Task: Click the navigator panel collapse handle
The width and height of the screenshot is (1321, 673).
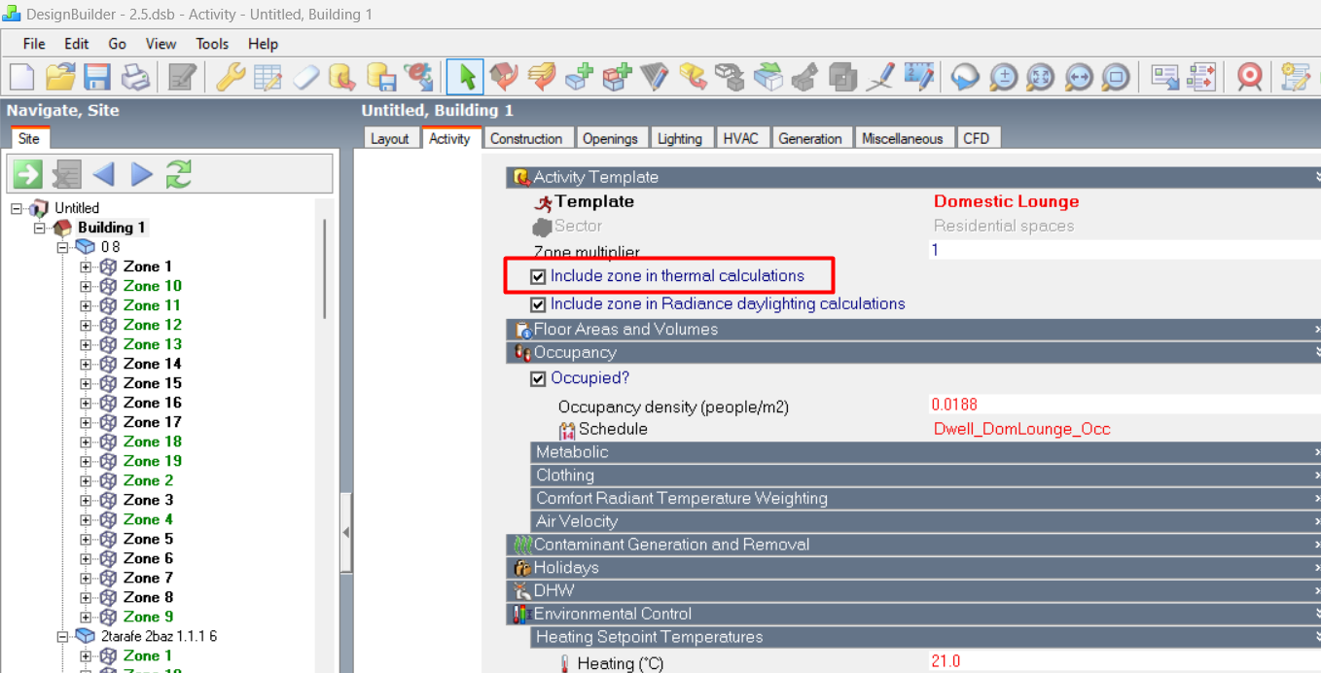Action: coord(345,533)
